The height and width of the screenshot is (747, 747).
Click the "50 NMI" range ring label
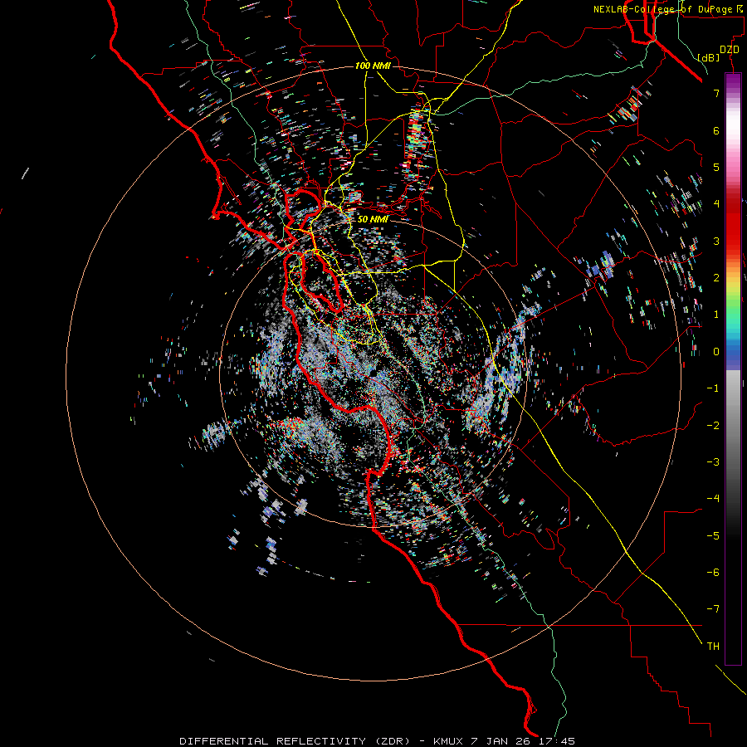coord(373,219)
